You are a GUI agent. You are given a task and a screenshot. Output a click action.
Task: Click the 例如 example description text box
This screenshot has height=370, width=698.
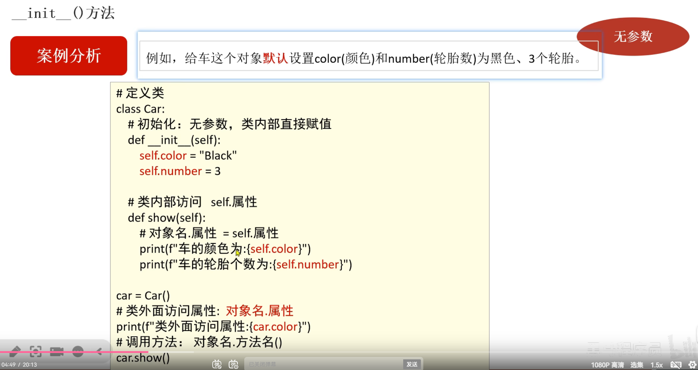coord(364,58)
